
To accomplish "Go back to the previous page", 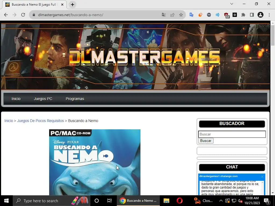I will 6,15.
